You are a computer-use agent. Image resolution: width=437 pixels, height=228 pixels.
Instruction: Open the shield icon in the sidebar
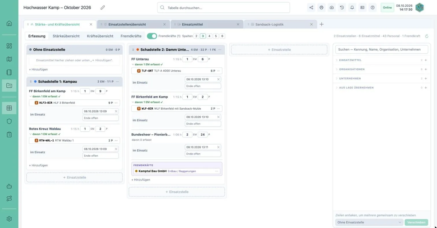(9, 121)
